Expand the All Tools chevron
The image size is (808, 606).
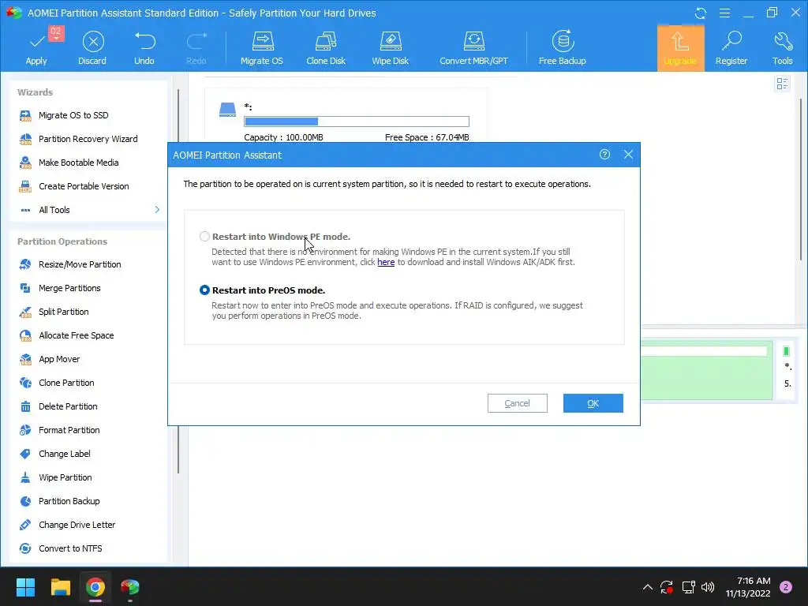point(157,210)
